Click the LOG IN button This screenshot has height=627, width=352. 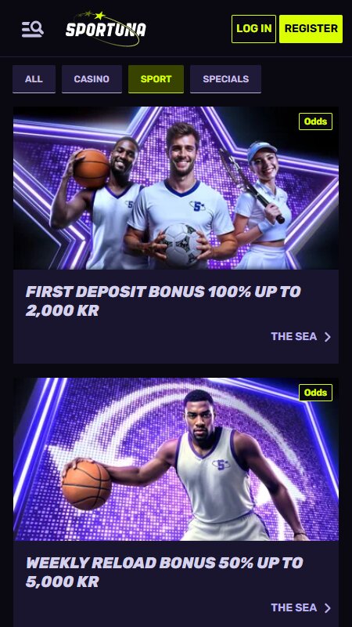click(x=253, y=29)
